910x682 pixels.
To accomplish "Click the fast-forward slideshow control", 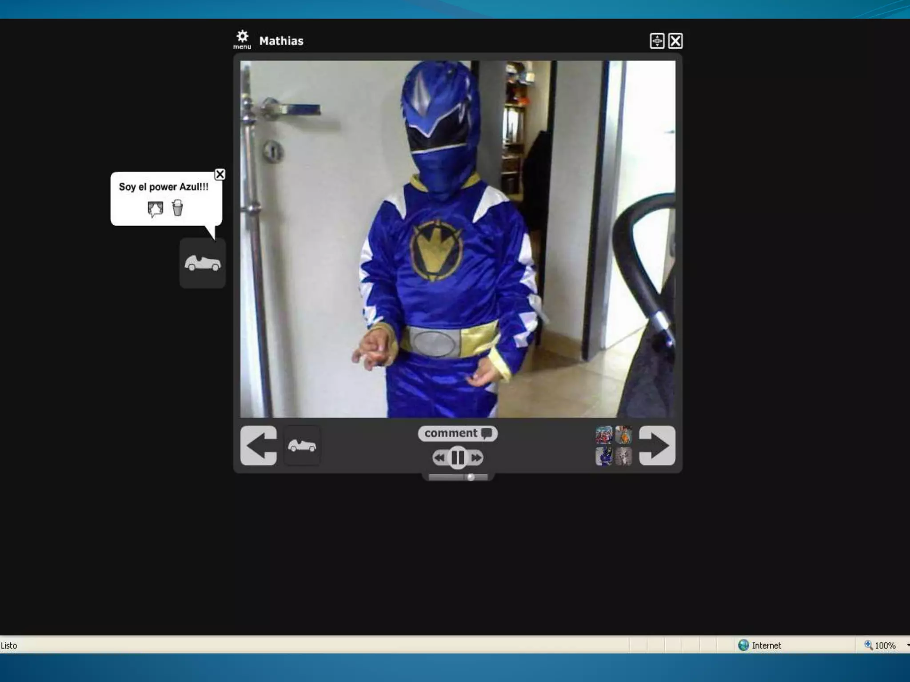I will click(x=476, y=458).
